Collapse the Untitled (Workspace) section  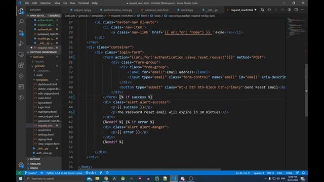[44, 52]
